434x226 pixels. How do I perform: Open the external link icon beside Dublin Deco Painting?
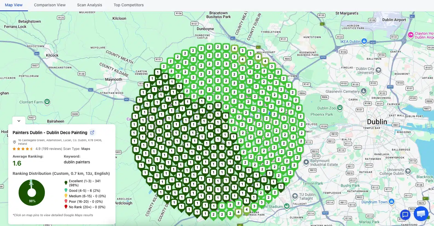tap(92, 132)
